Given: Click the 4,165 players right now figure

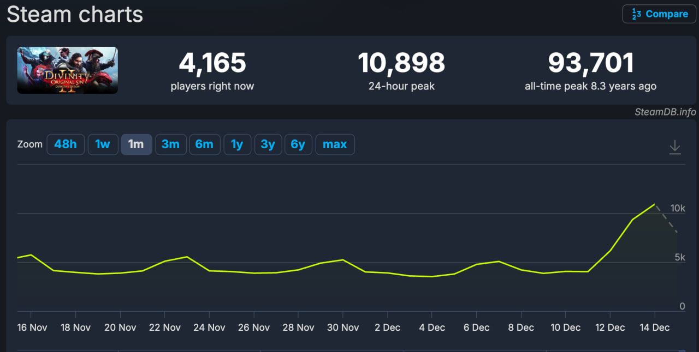Looking at the screenshot, I should click(212, 63).
